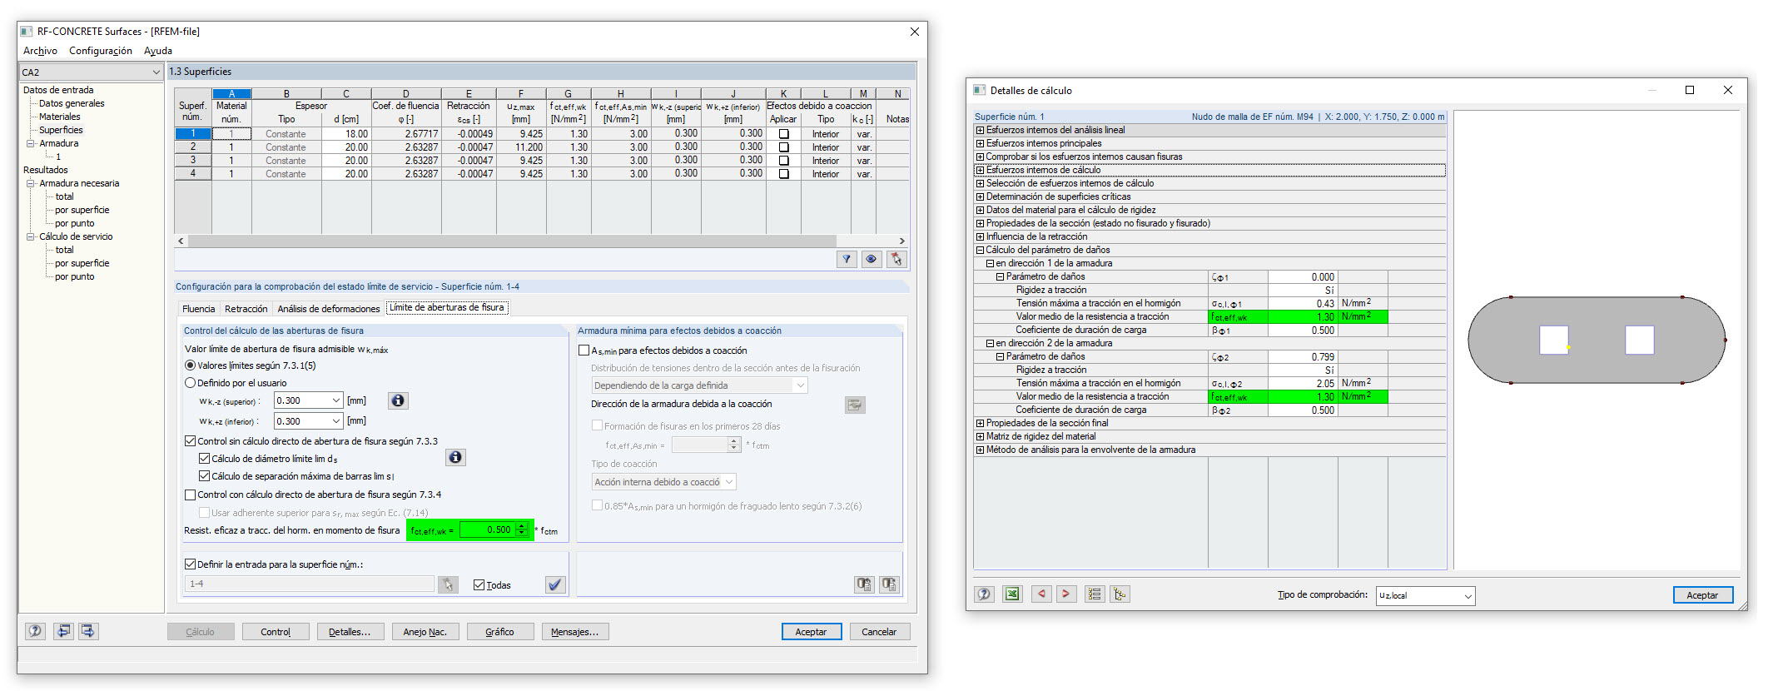Apply settings with the blue checkmark button
This screenshot has height=691, width=1778.
(555, 584)
